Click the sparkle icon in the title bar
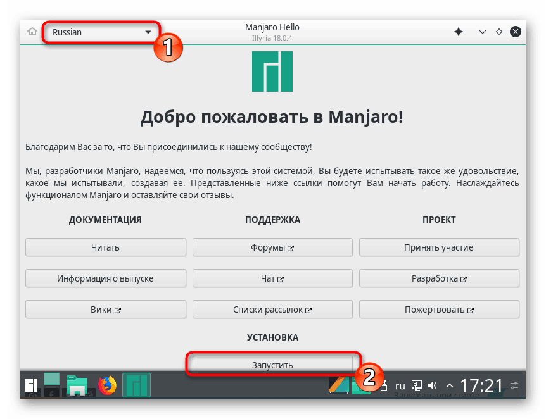The width and height of the screenshot is (546, 419). (x=458, y=31)
